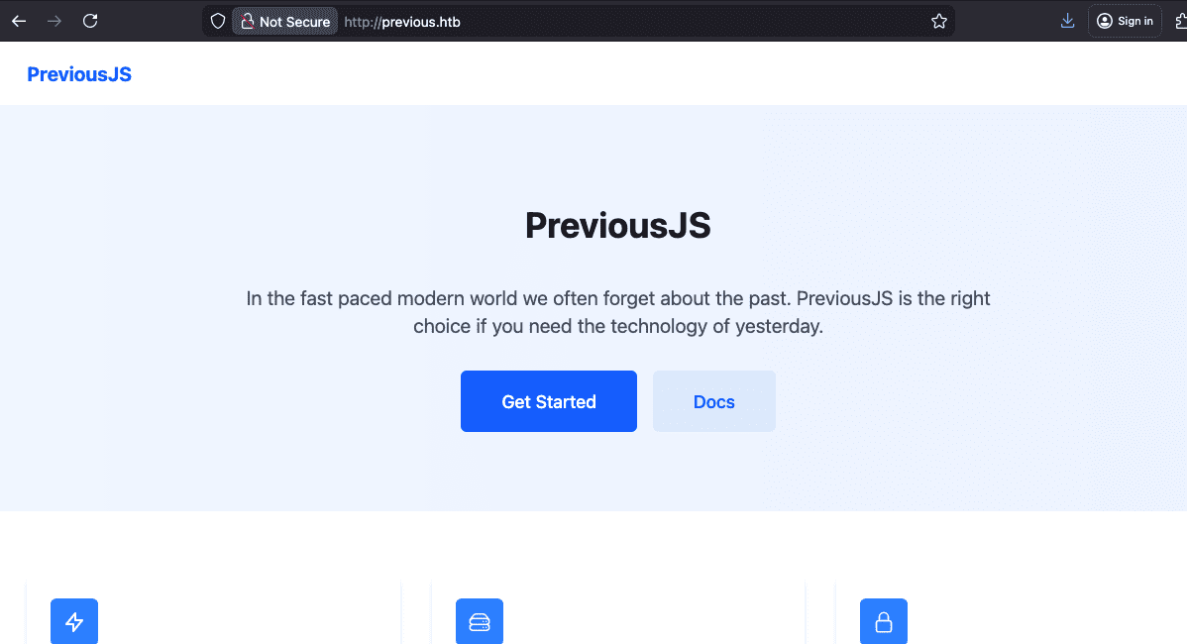Click the large PreviousJS hero heading
The width and height of the screenshot is (1187, 644).
pyautogui.click(x=617, y=226)
